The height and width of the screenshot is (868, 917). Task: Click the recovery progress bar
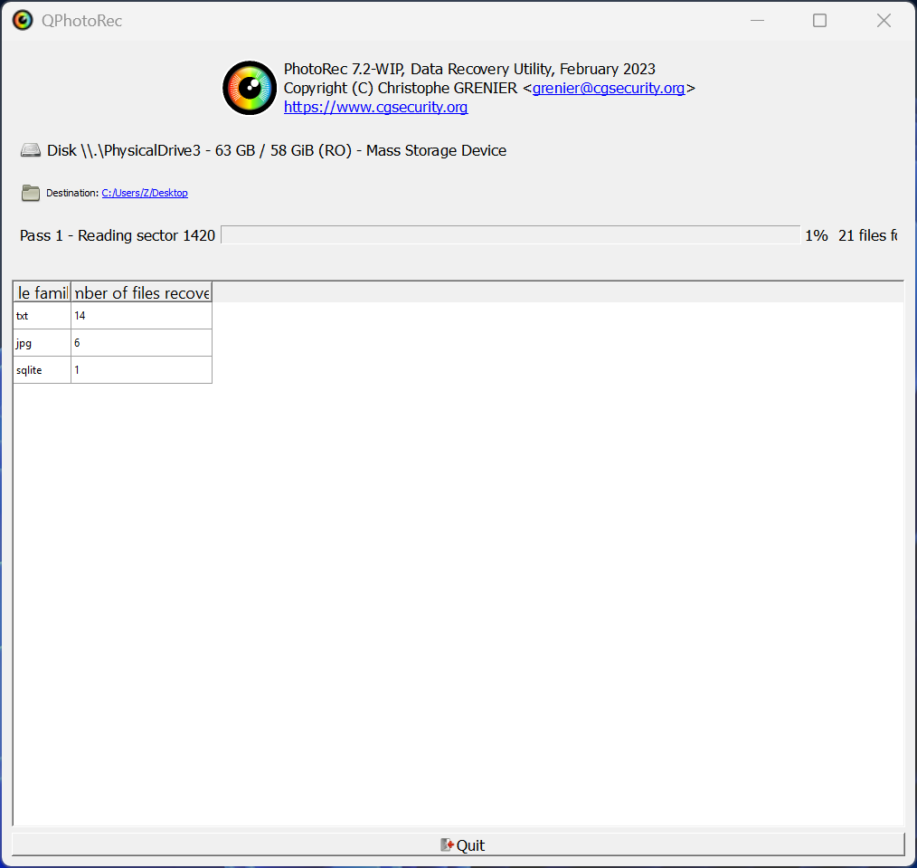point(510,235)
